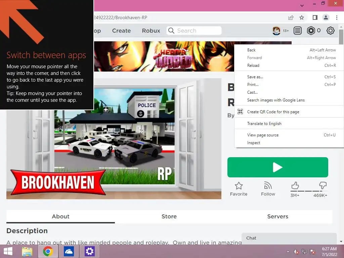Viewport: 344px width, 258px height.
Task: Open the Robux link in Roblox navbar
Action: 151,31
